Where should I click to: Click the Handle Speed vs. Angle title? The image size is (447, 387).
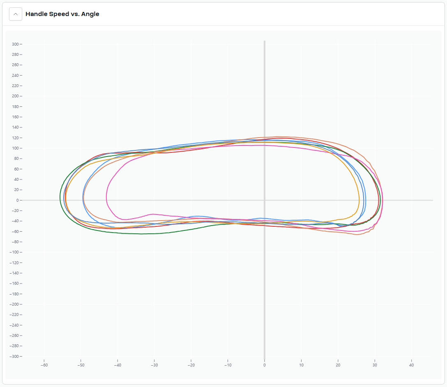point(62,14)
